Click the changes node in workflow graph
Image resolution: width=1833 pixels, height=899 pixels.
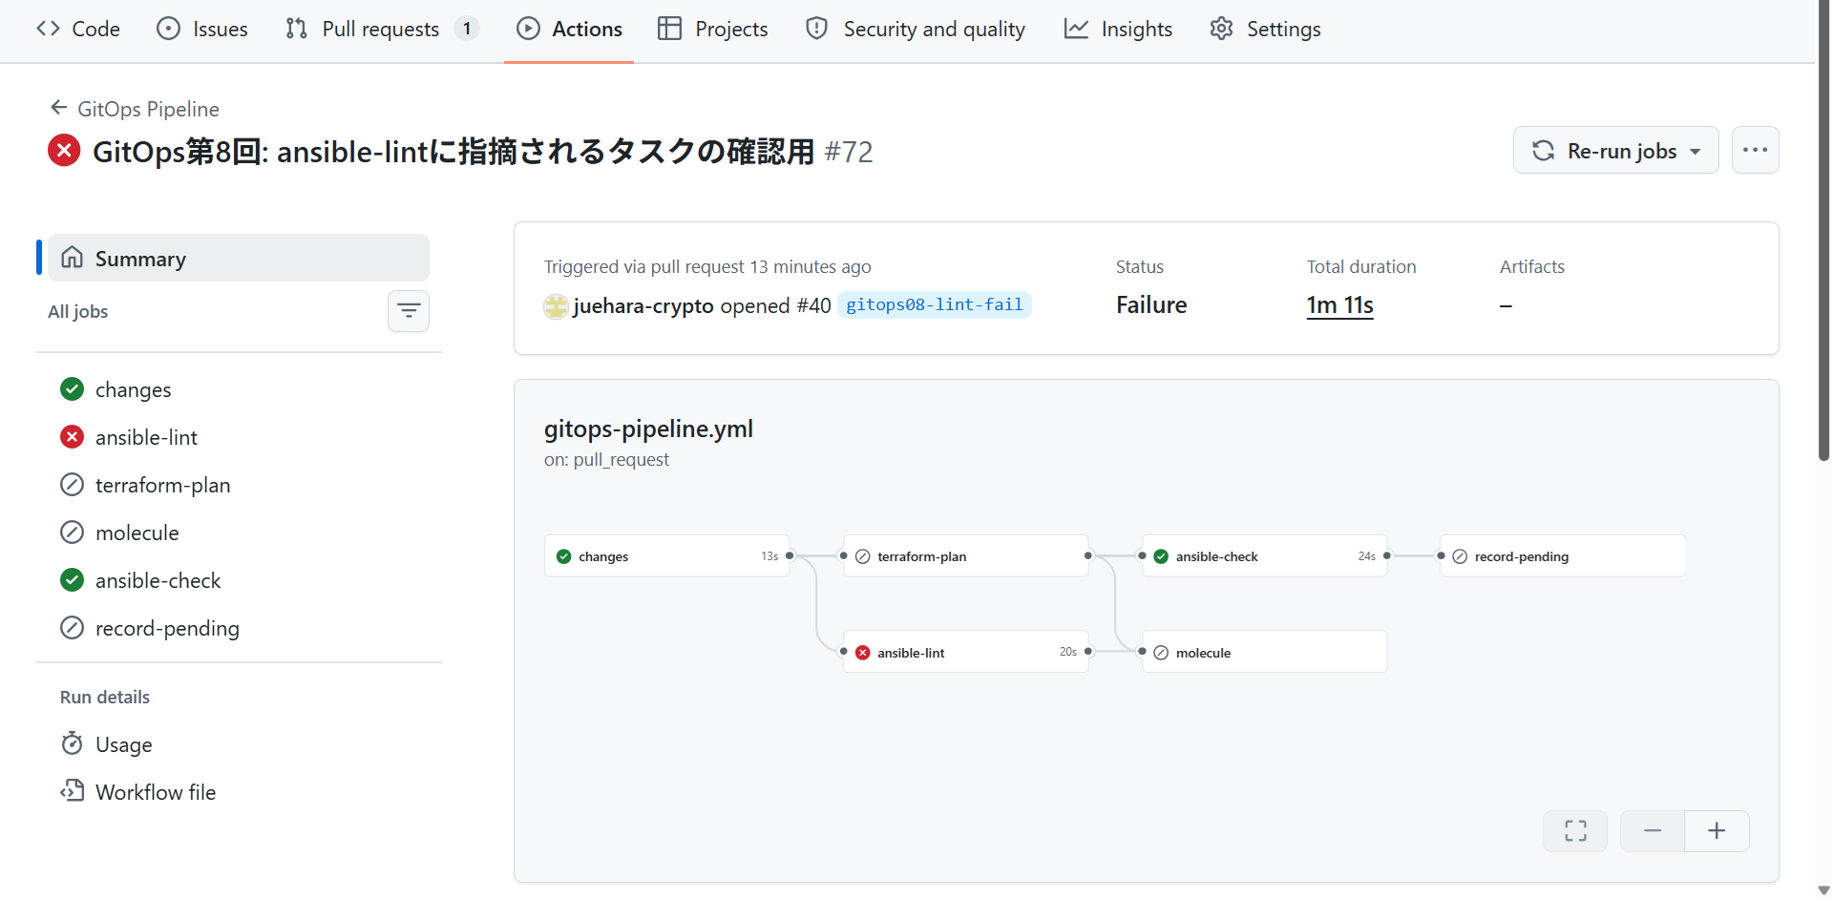(667, 556)
